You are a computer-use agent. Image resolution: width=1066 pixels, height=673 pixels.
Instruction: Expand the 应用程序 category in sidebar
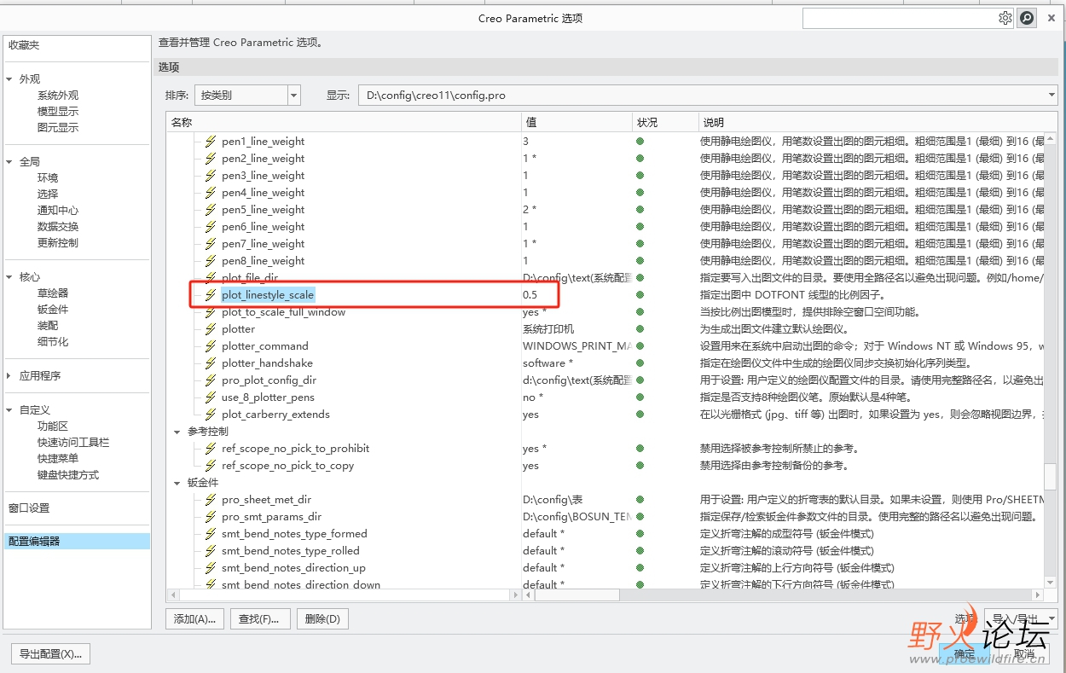pos(9,376)
